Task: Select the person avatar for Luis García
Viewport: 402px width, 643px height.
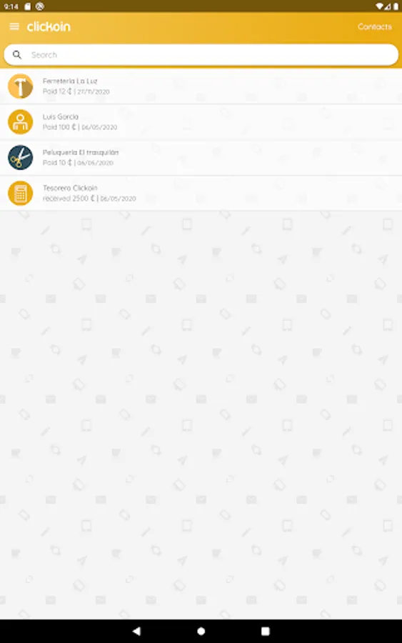Action: point(21,121)
